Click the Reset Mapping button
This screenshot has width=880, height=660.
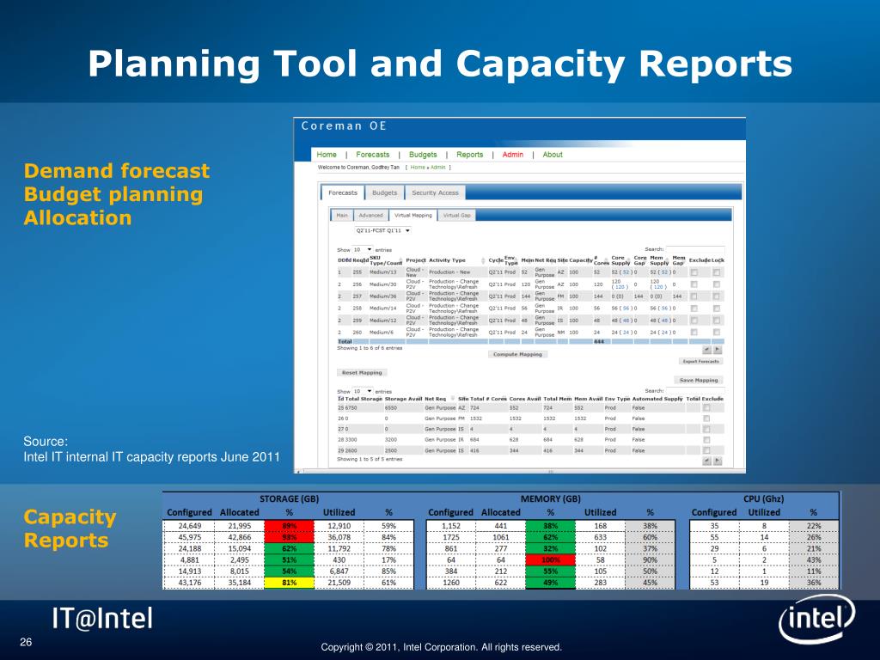(x=362, y=373)
